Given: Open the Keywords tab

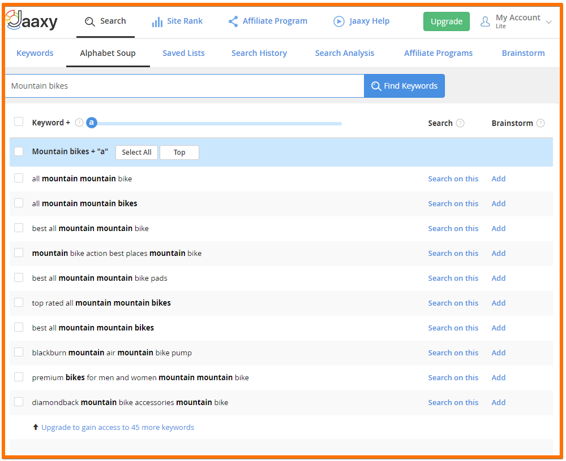Looking at the screenshot, I should pos(35,53).
